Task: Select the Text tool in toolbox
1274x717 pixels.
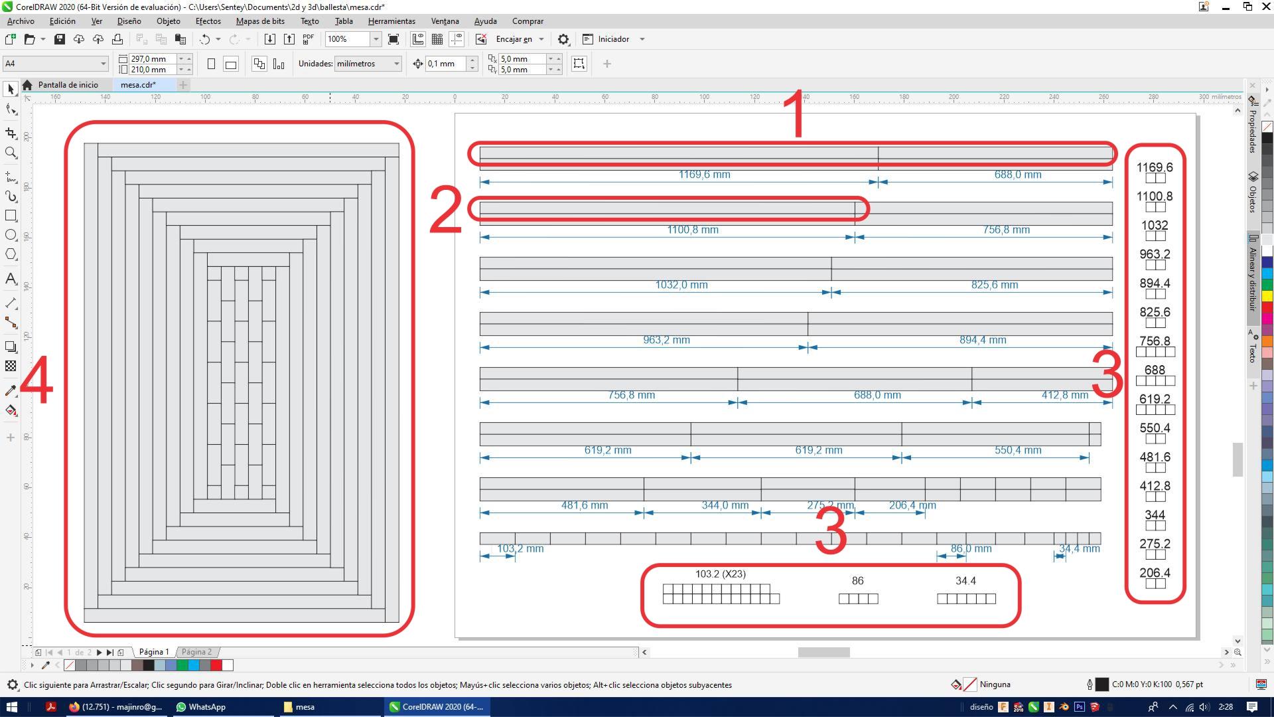Action: tap(11, 279)
